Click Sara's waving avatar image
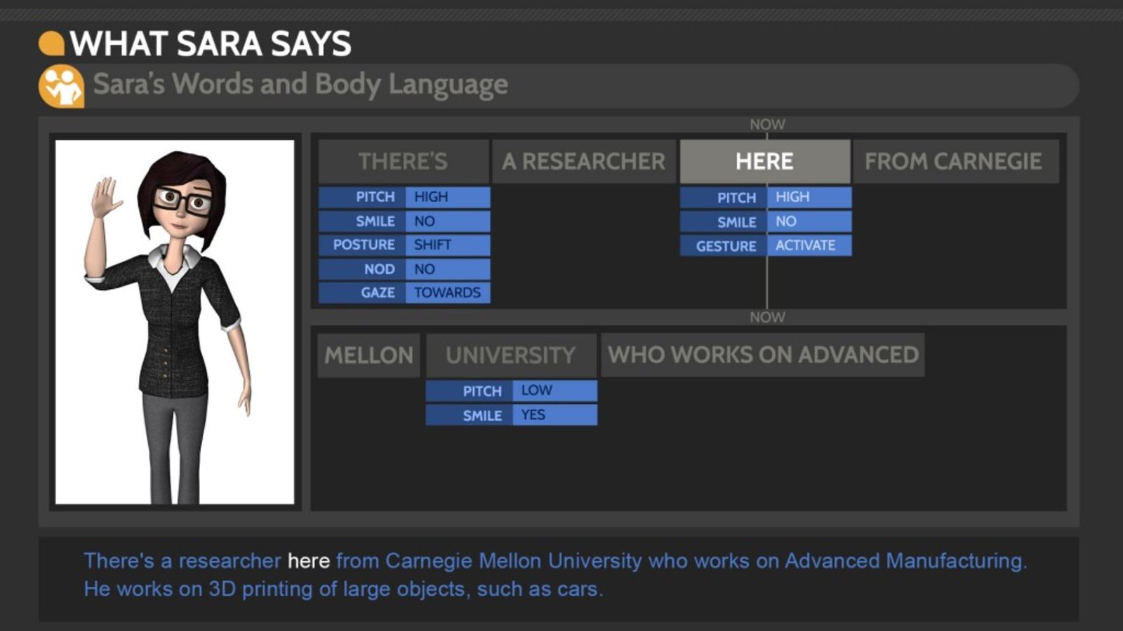 pyautogui.click(x=175, y=322)
